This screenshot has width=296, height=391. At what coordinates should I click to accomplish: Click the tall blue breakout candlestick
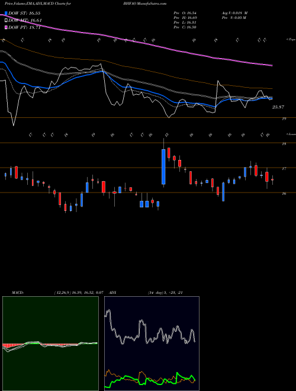[x=163, y=167]
